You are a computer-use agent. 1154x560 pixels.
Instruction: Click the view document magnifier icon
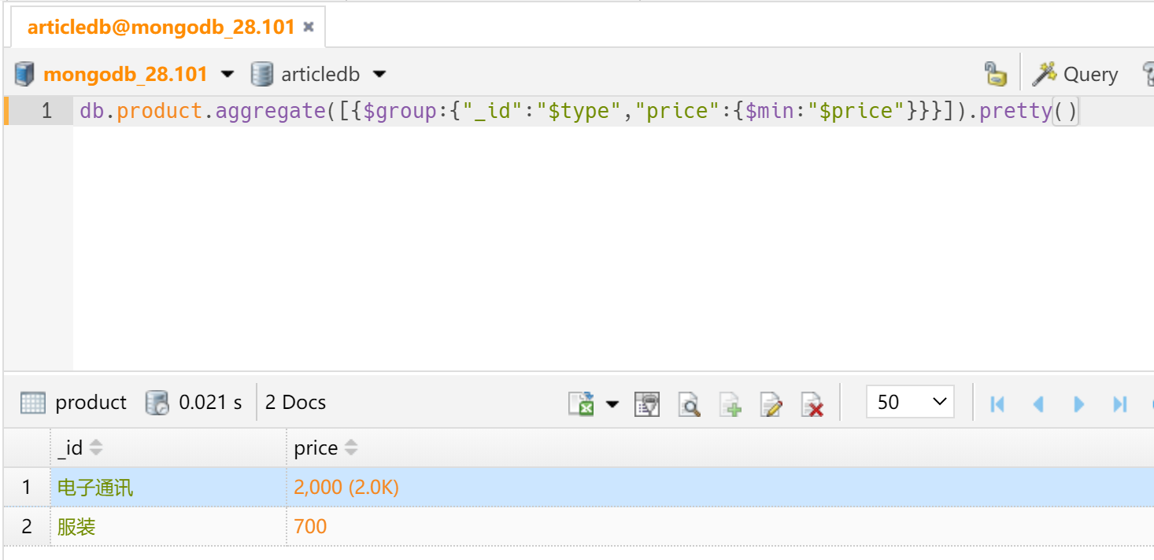point(690,403)
